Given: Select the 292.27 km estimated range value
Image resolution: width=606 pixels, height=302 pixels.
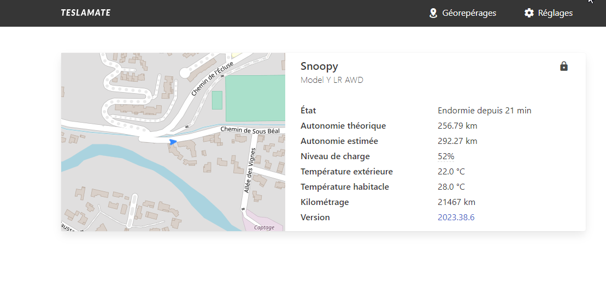Looking at the screenshot, I should (x=457, y=141).
